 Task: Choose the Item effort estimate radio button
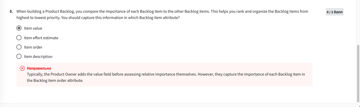(19, 38)
